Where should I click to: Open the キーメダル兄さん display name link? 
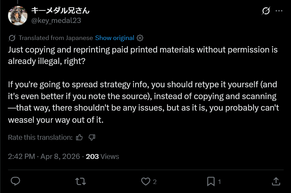click(x=60, y=10)
